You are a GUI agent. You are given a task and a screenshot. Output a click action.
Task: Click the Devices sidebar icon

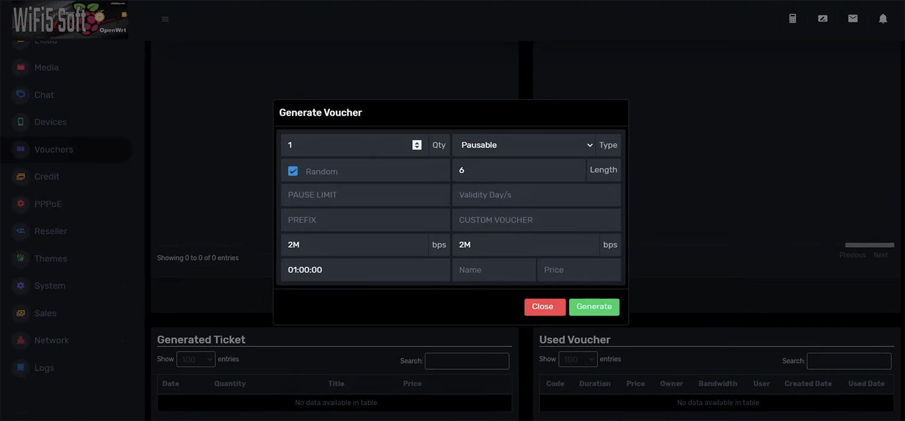pos(21,122)
